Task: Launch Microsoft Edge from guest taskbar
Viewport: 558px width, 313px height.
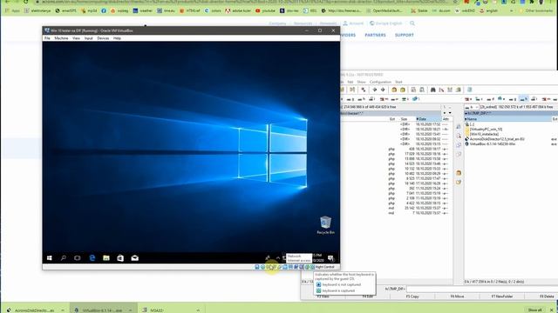Action: point(92,258)
